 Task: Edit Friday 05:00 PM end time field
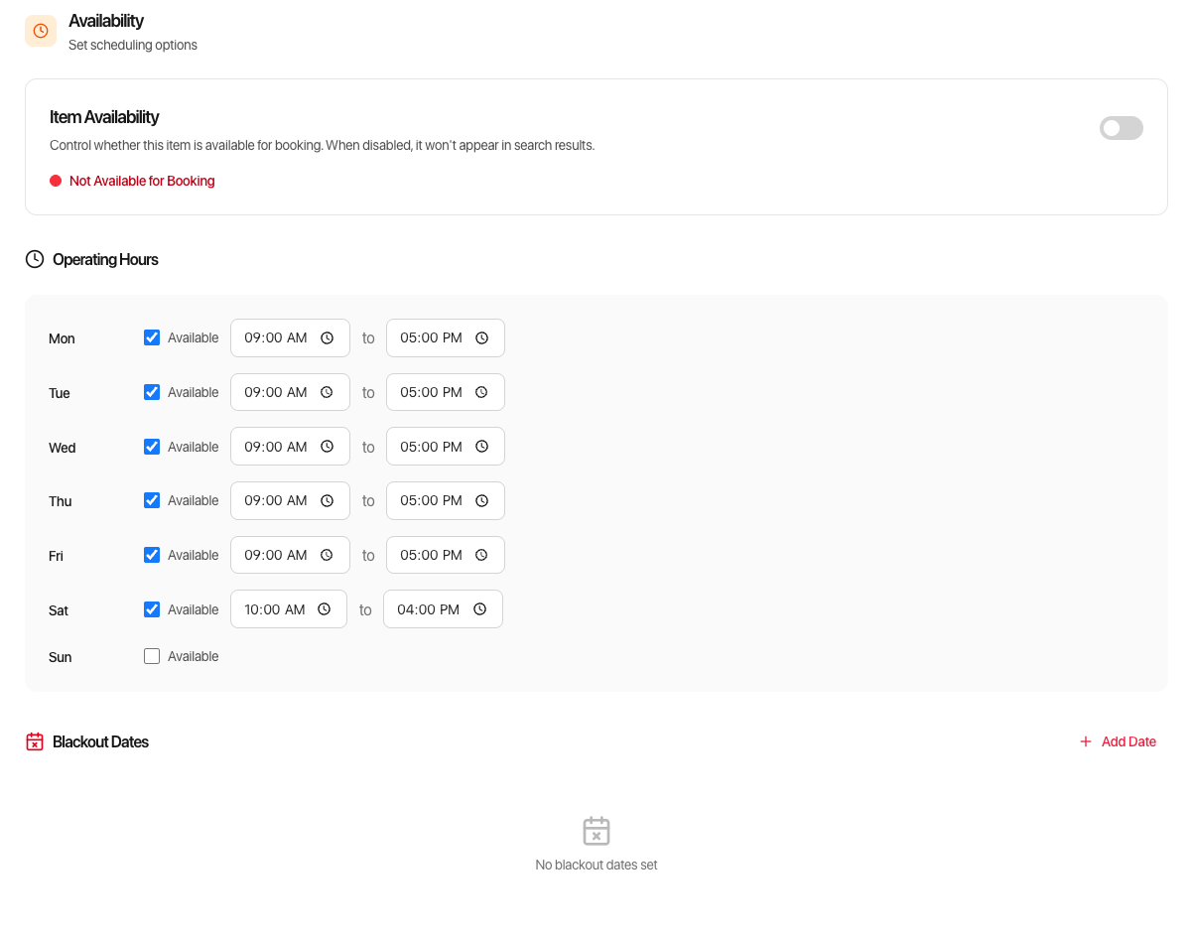tap(446, 555)
